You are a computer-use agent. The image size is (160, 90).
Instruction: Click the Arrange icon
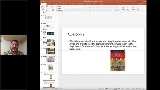point(133,7)
